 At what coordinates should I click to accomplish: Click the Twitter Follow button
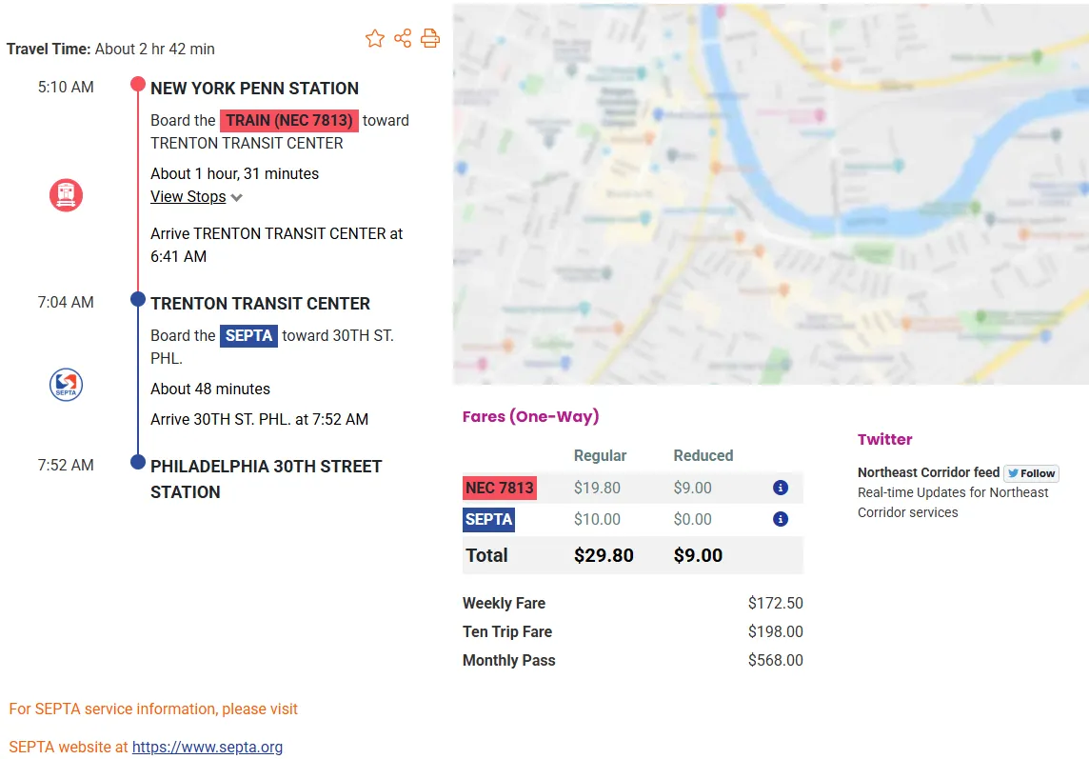tap(1031, 473)
